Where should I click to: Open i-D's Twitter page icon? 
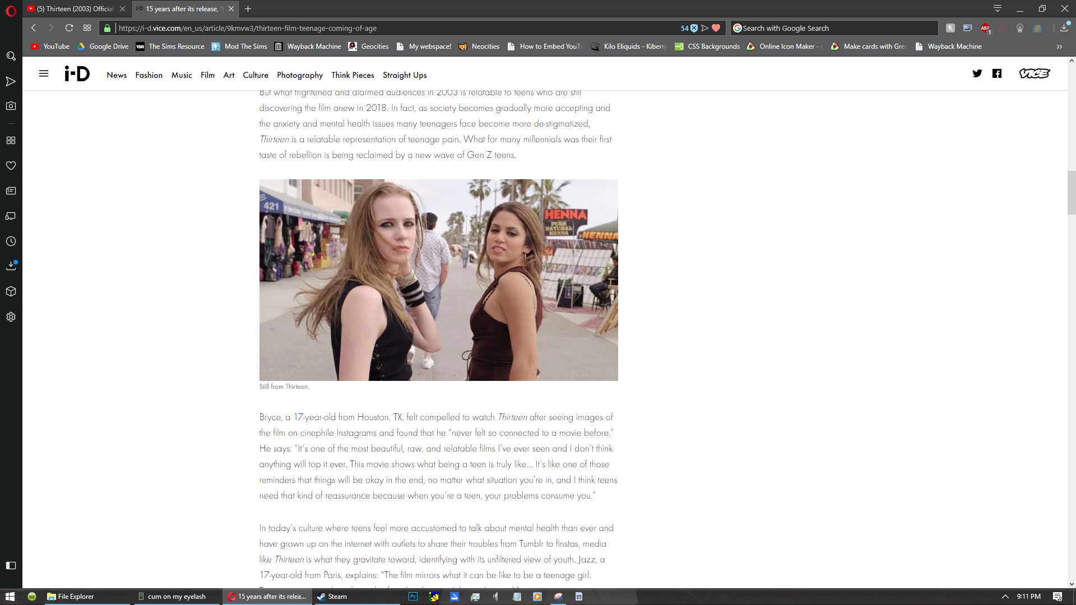point(977,73)
